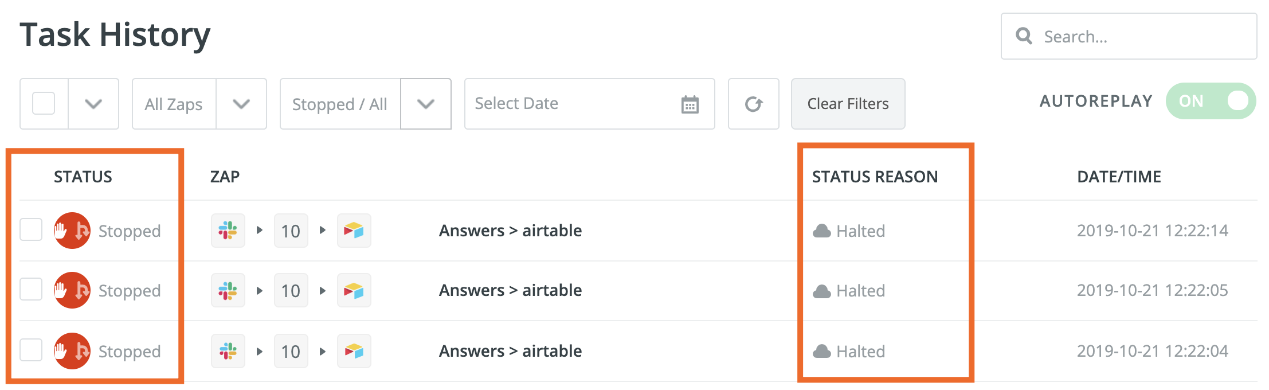
Task: Click the 10 steps badge in first row
Action: tap(291, 231)
